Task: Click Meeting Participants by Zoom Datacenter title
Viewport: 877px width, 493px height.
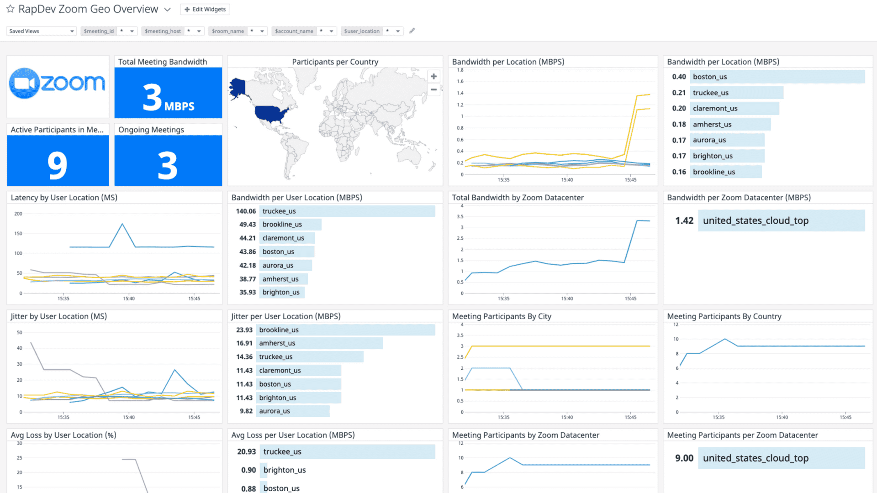Action: (526, 435)
